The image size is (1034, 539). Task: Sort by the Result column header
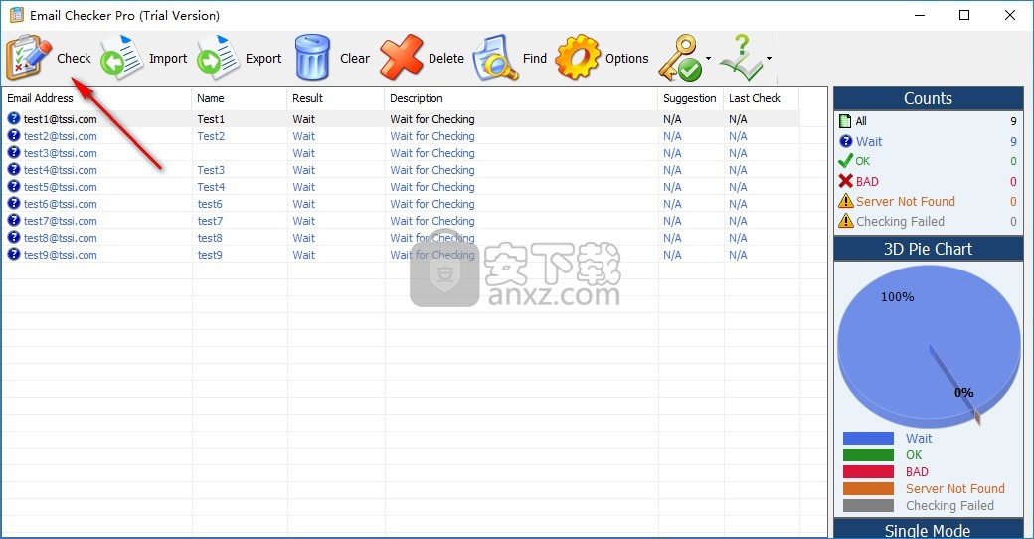pos(336,98)
